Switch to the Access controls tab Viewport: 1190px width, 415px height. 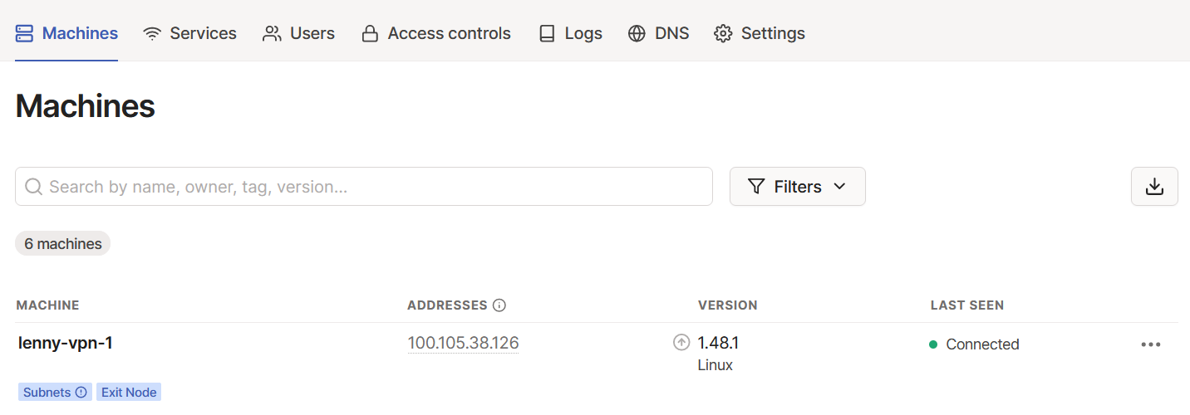pos(435,34)
